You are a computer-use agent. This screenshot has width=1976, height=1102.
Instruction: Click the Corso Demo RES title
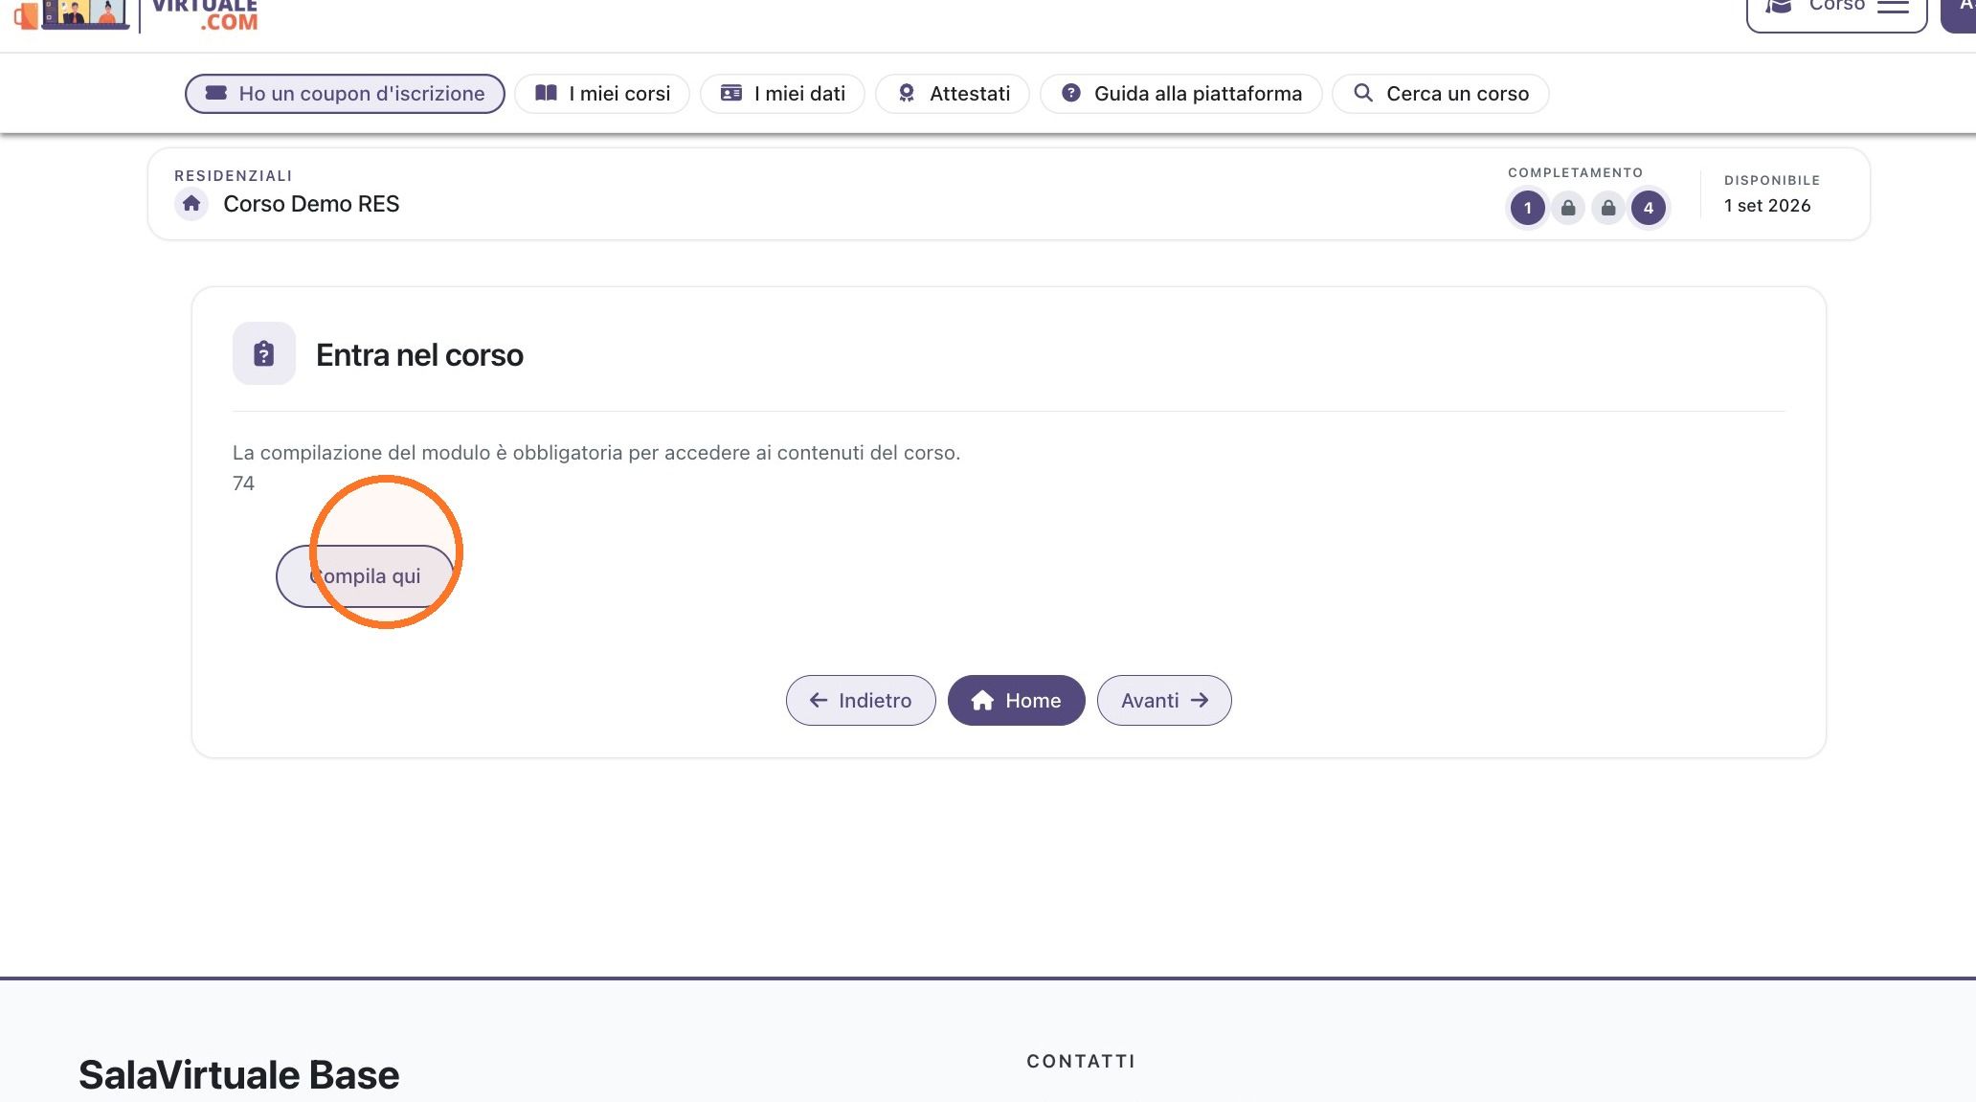click(311, 204)
